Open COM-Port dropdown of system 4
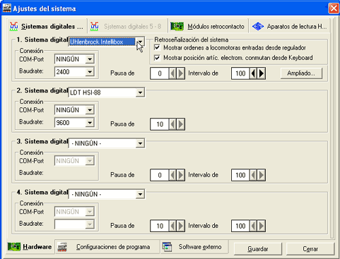Viewport: 340px width, 259px height. point(90,212)
